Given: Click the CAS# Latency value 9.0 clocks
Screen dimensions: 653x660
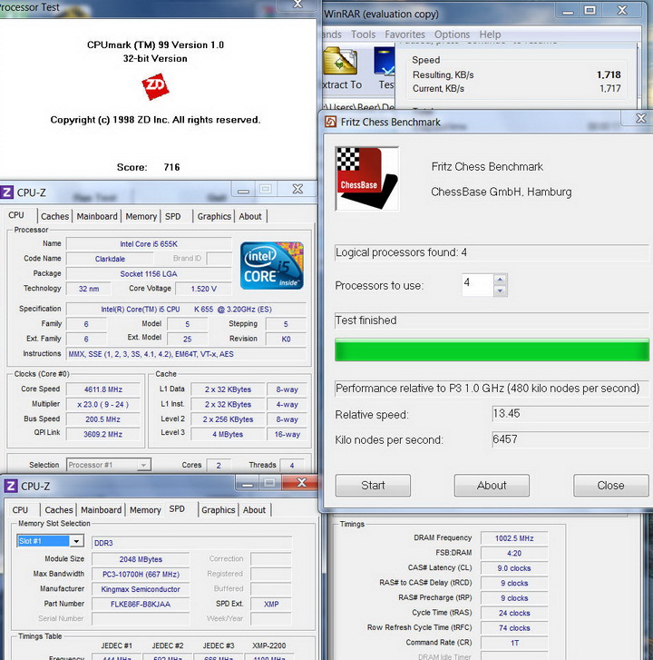Looking at the screenshot, I should (514, 567).
